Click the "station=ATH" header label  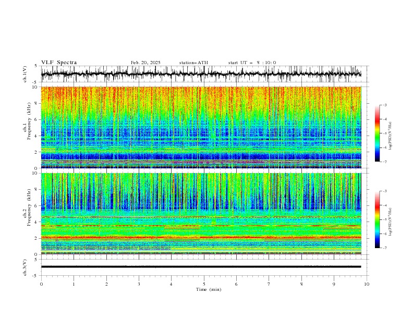193,63
